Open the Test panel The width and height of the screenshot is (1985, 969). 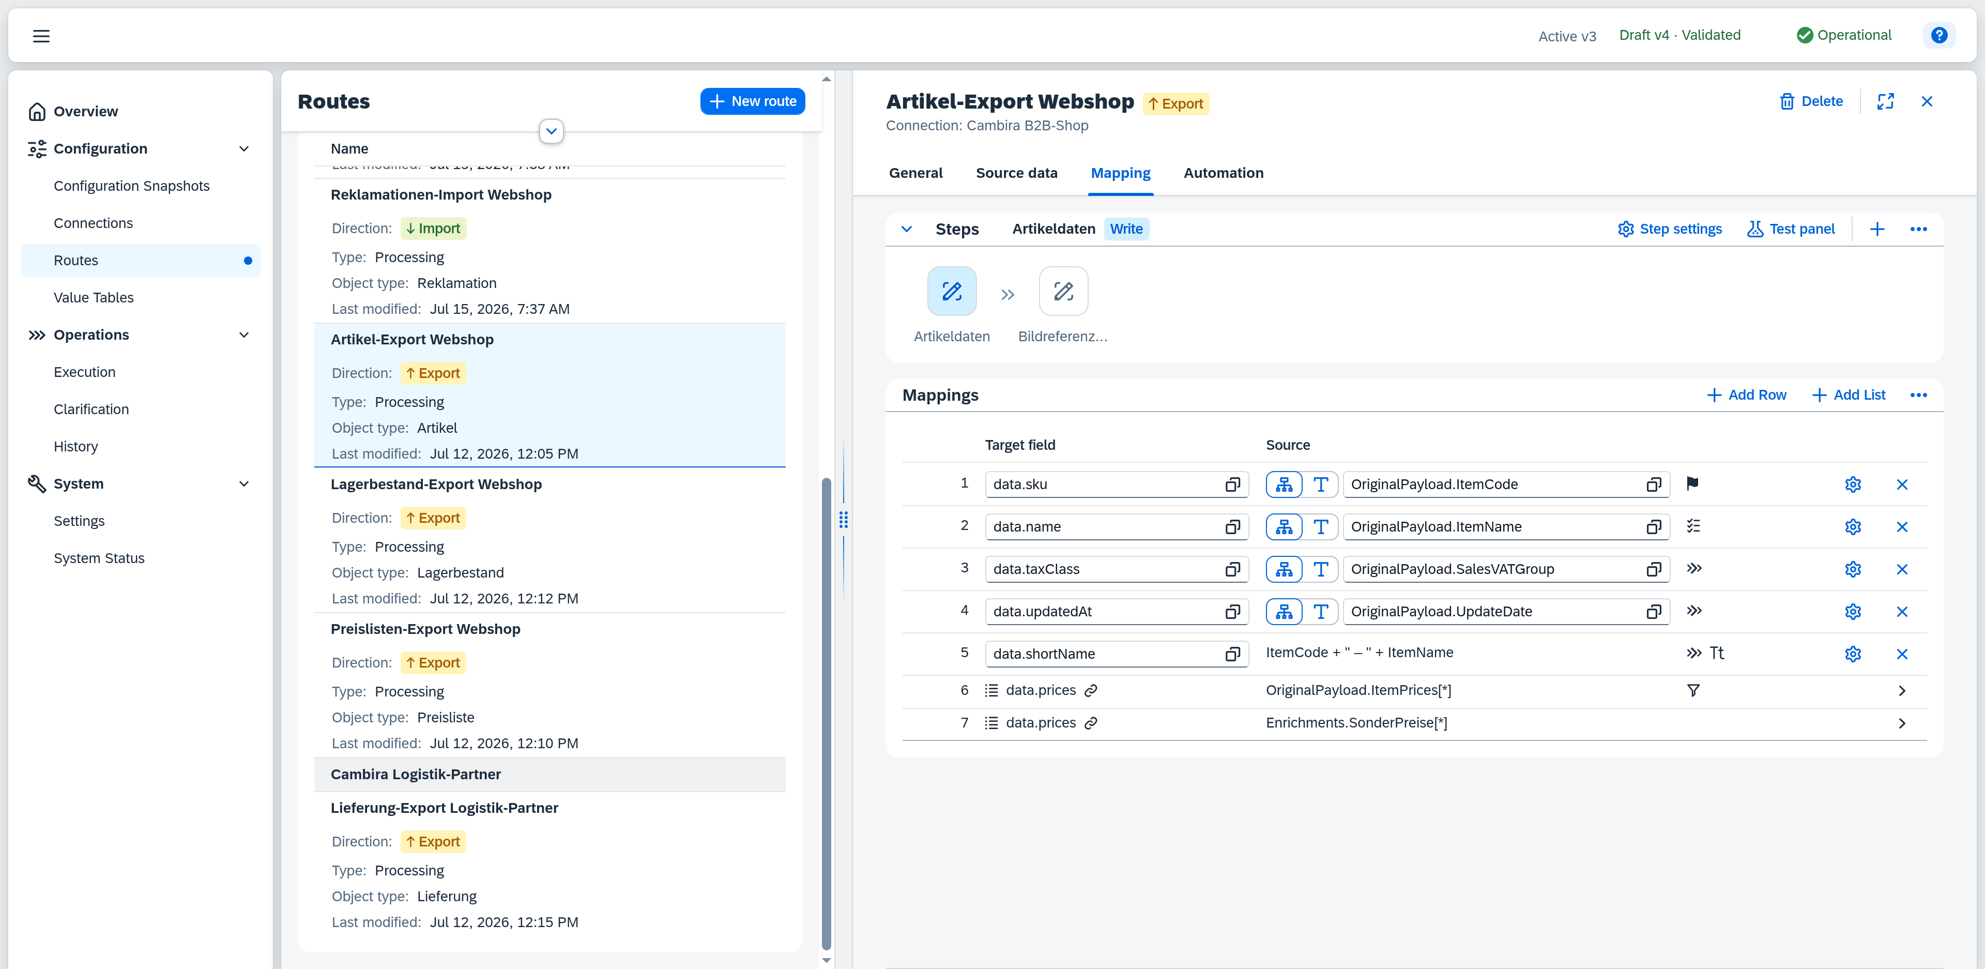tap(1791, 229)
